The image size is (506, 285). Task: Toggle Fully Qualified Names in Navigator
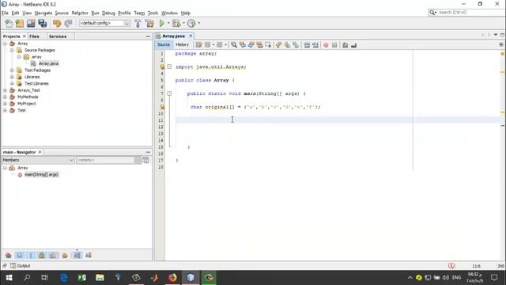(65, 256)
